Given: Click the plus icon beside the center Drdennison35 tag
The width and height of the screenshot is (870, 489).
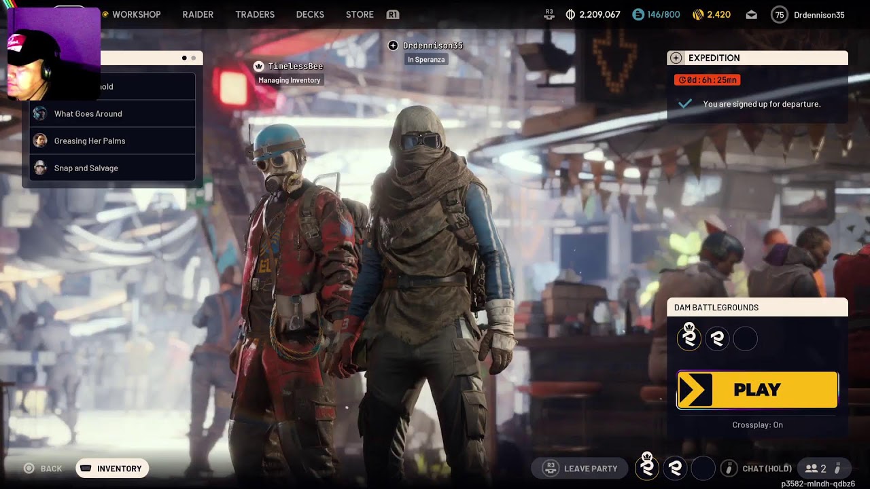Looking at the screenshot, I should [393, 46].
